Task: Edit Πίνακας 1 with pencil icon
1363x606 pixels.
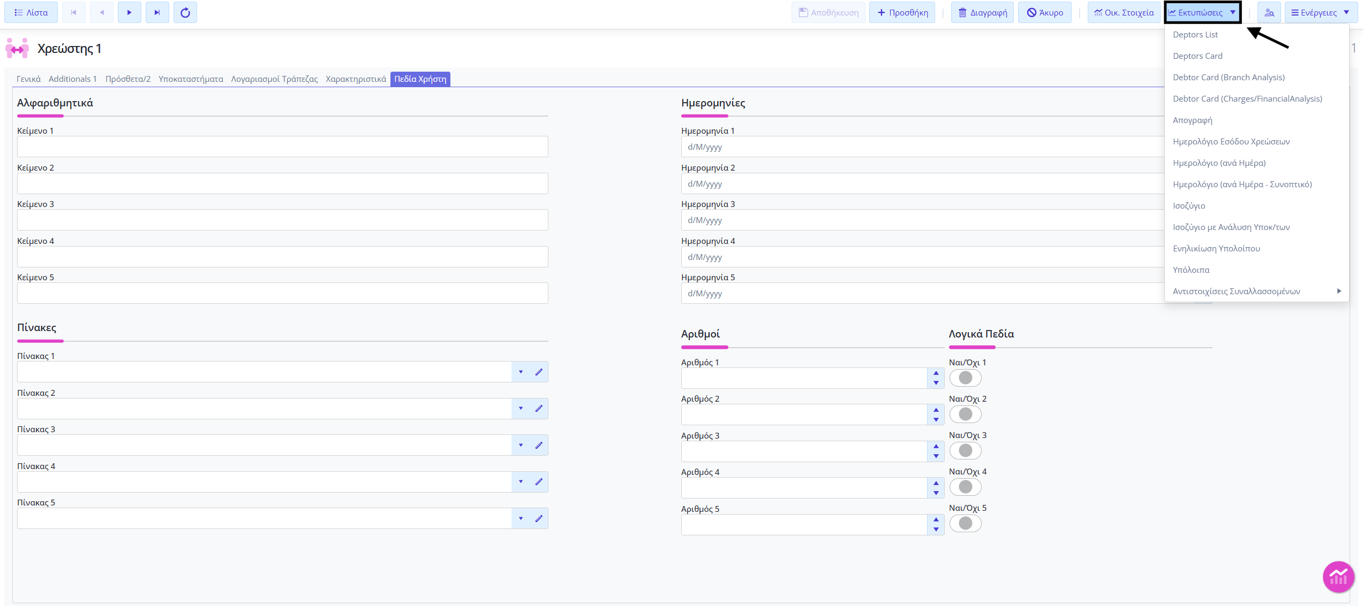Action: [x=539, y=372]
